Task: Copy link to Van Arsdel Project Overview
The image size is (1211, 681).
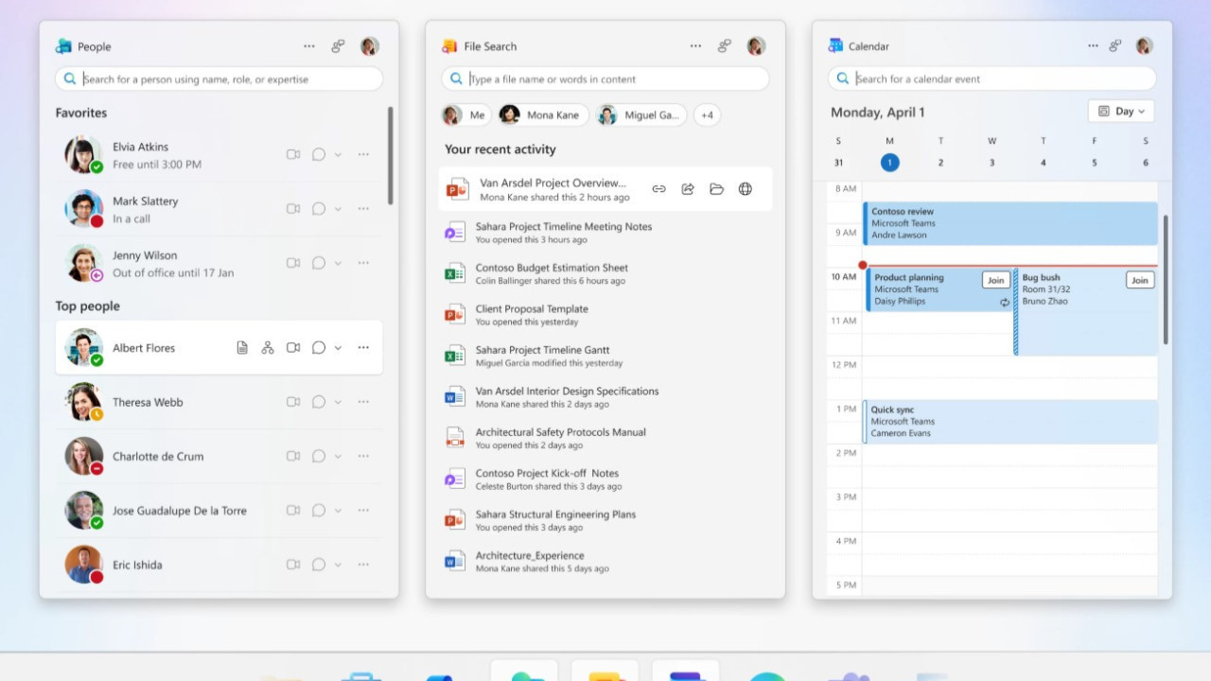Action: 658,189
